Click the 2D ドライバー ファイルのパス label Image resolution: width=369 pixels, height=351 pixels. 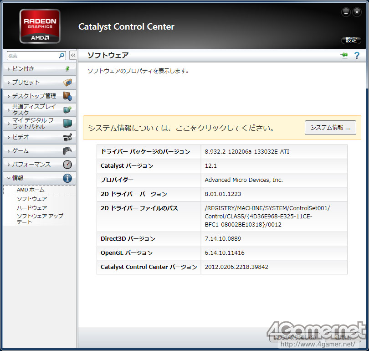[x=139, y=208]
